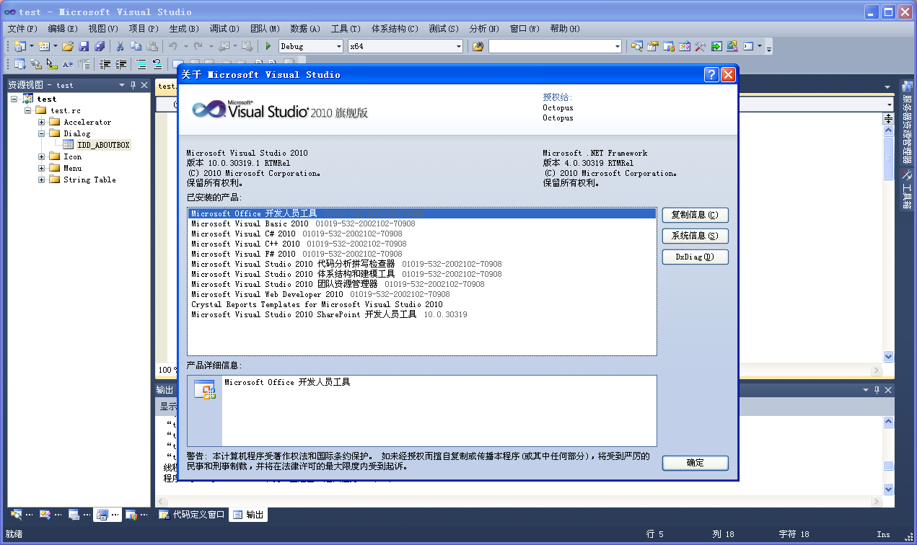
Task: Click the Uncomment Selection icon
Action: (157, 64)
